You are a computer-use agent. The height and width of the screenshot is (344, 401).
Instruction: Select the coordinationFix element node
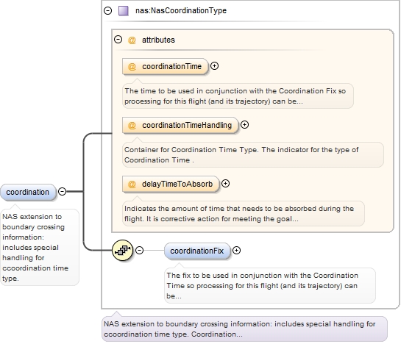197,251
